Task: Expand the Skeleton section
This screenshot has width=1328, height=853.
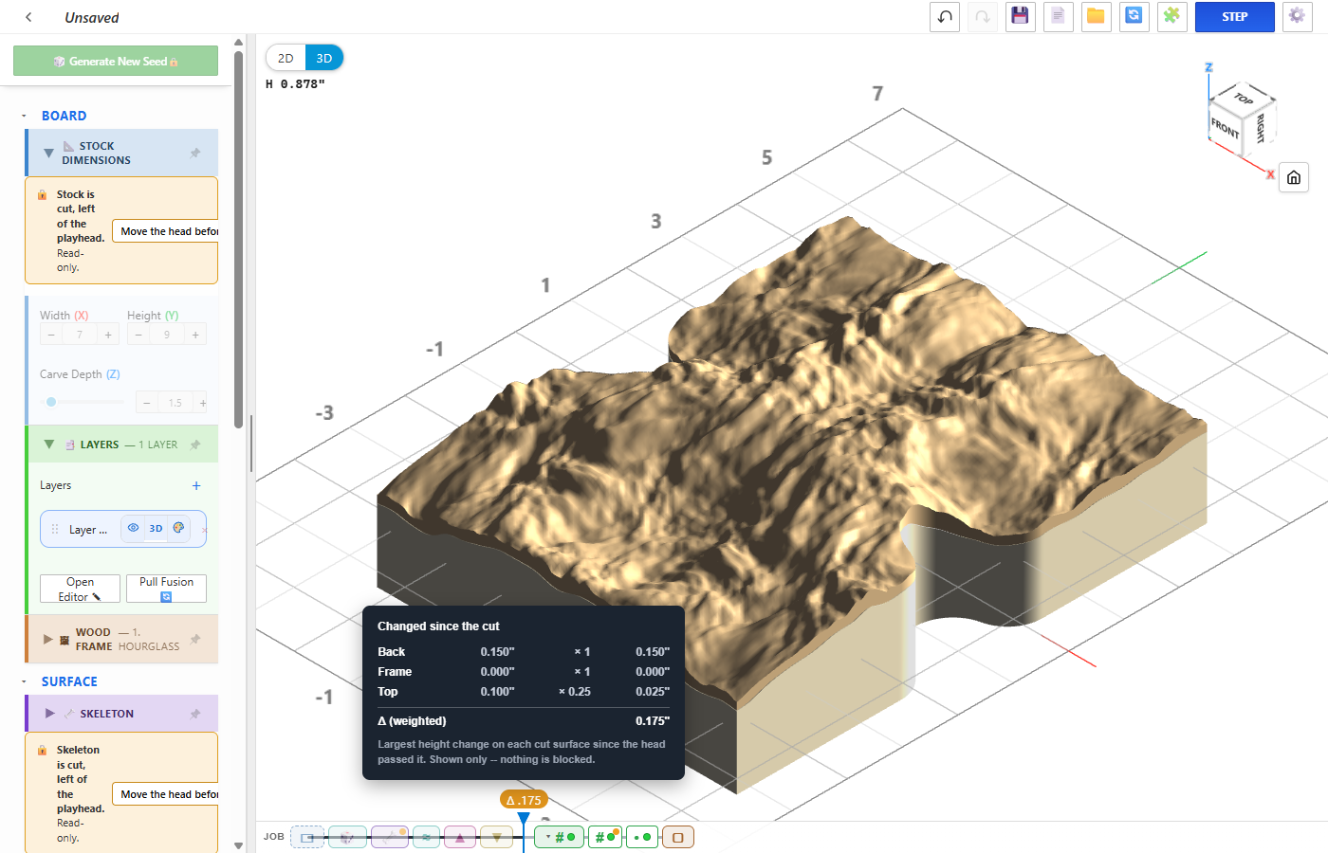Action: (x=50, y=713)
